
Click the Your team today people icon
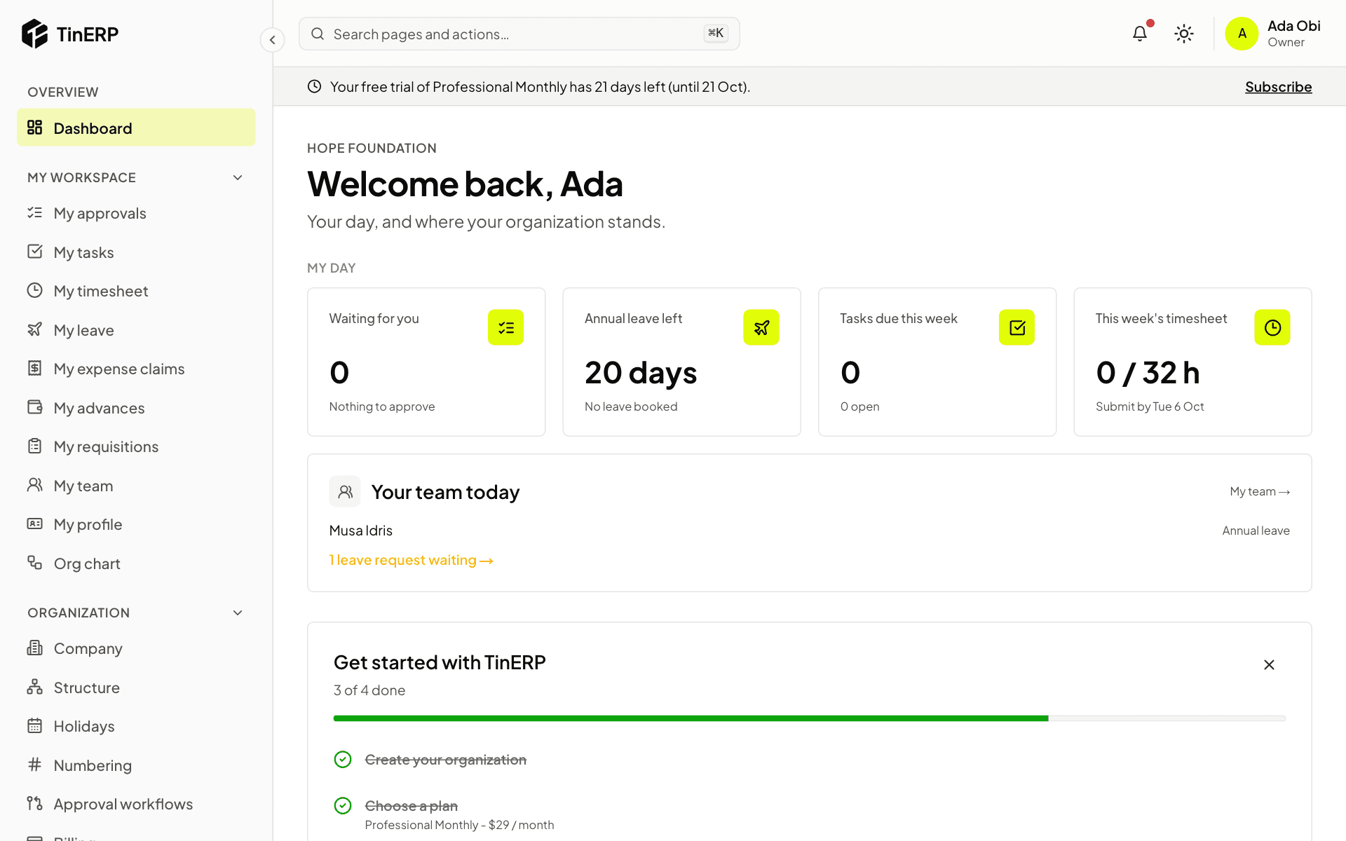pyautogui.click(x=345, y=491)
